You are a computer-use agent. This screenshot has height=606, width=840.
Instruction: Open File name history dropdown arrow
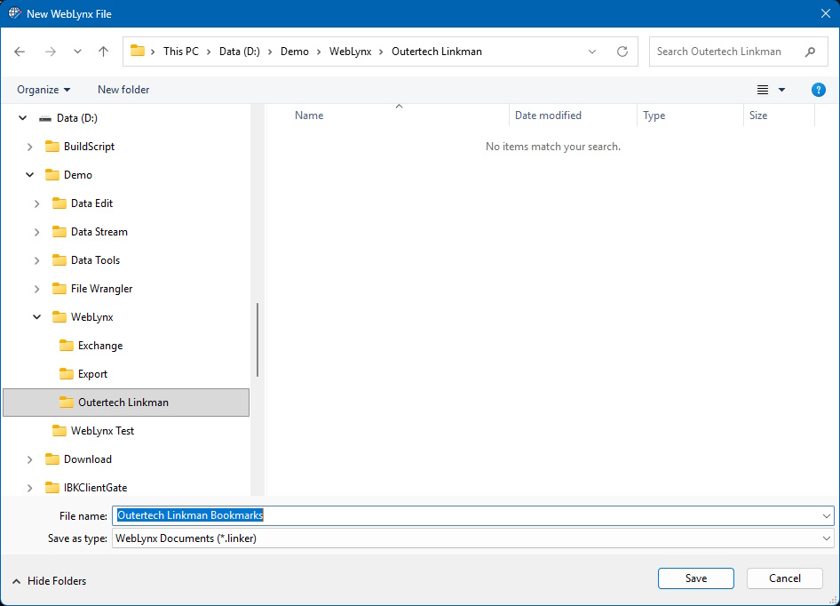click(x=826, y=516)
